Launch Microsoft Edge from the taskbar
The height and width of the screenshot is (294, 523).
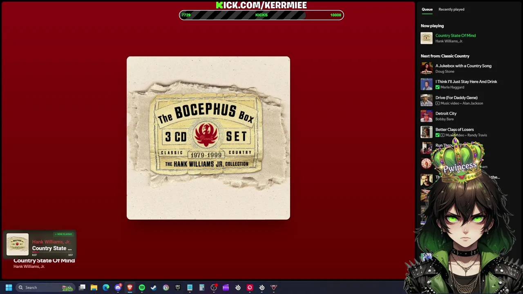(106, 287)
